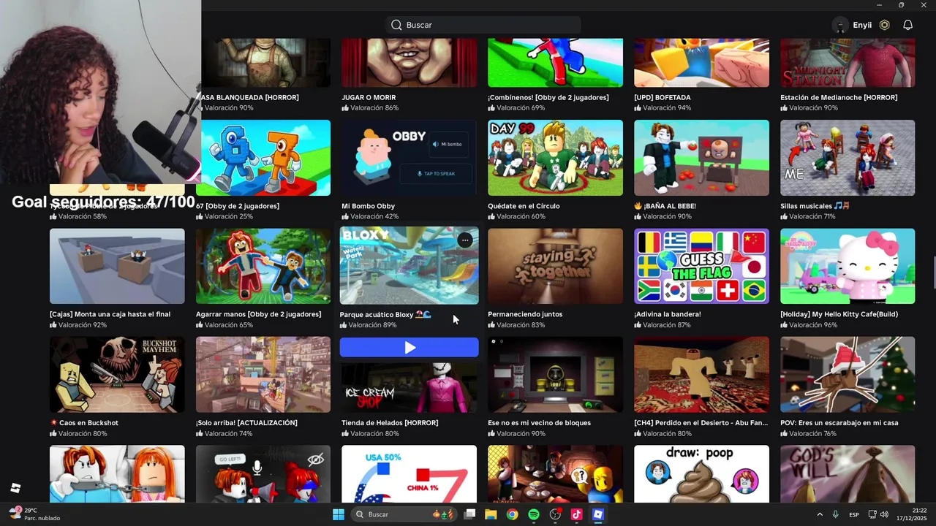The image size is (936, 526).
Task: Click the magnifier icon in Roblox search
Action: (x=396, y=25)
